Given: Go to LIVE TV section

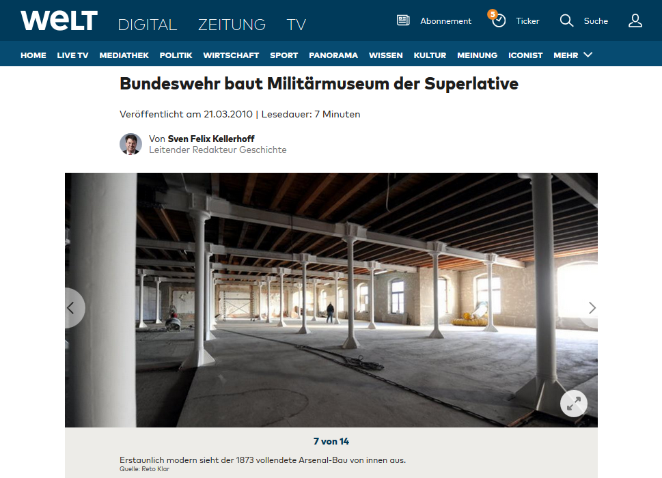Looking at the screenshot, I should click(72, 55).
